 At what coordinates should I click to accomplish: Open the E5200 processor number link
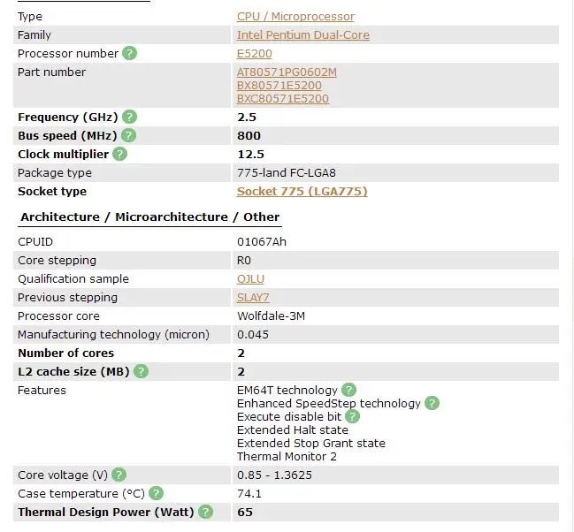[x=255, y=54]
